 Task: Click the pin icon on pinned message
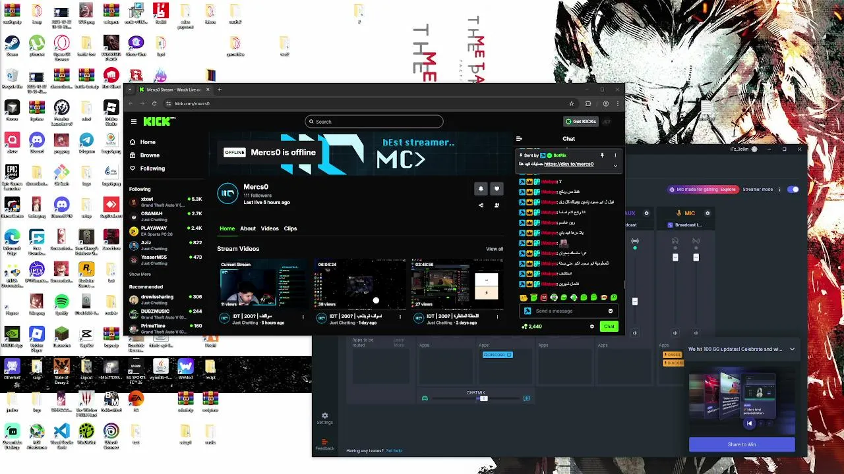(602, 155)
